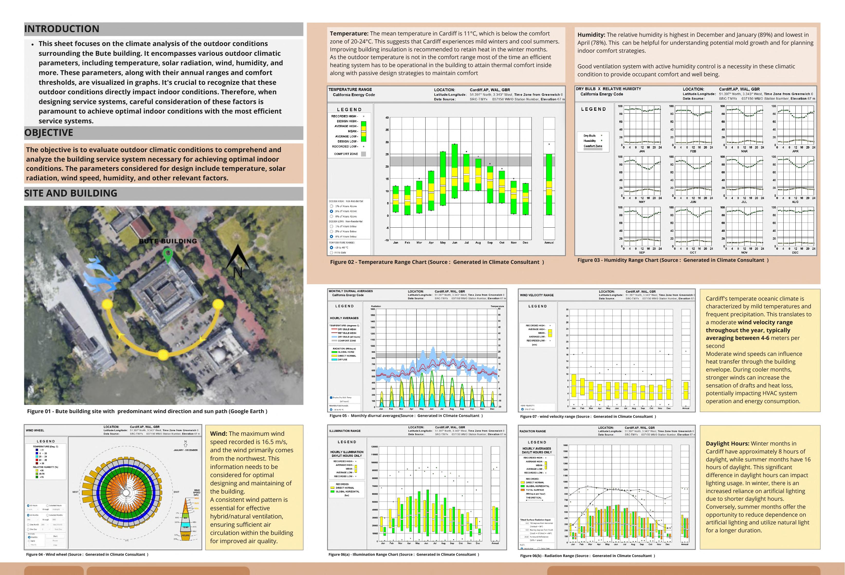Screen dimensions: 845x575
Task: Click the HOURS segment of wind legend cone
Action: pos(186,535)
